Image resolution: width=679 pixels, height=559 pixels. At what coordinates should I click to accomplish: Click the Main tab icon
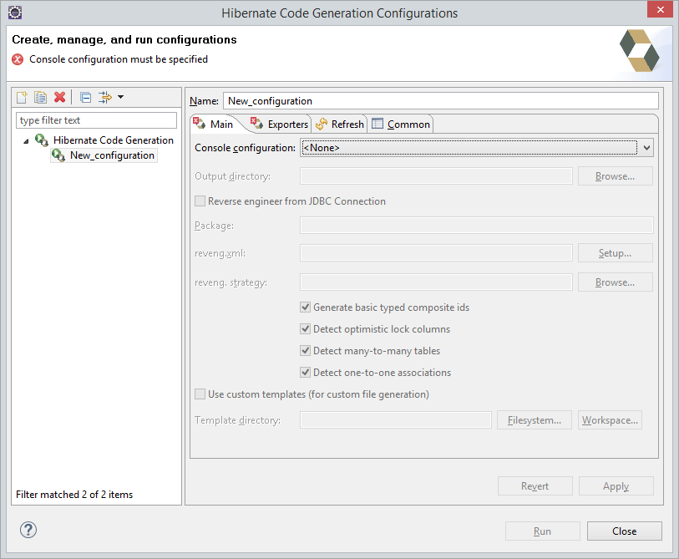coord(200,124)
